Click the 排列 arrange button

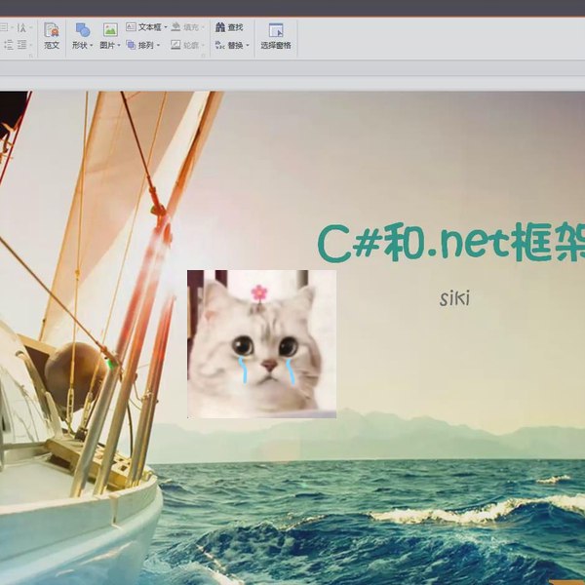(x=141, y=45)
